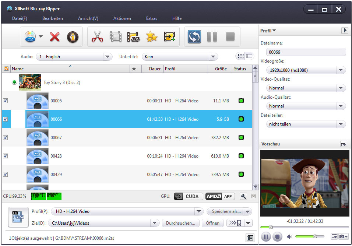Click the pause conversion toolbar icon
Viewport: 352px width, 246px height.
point(212,37)
